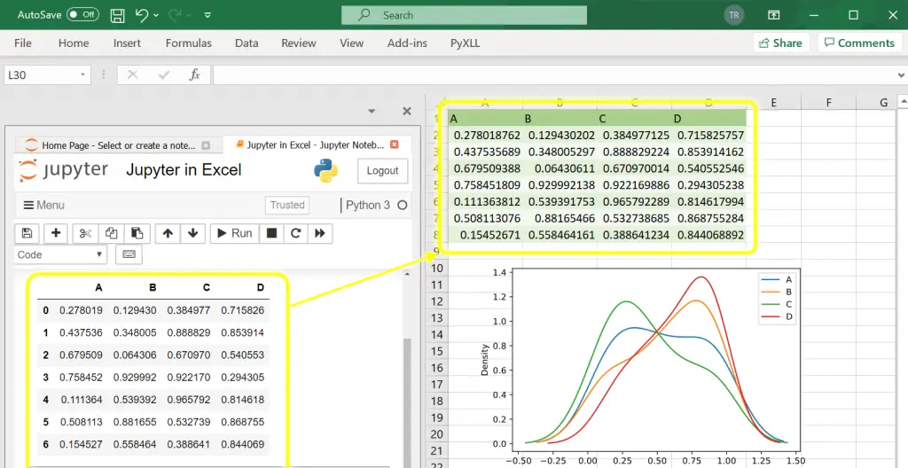Click the Python logo icon

[x=325, y=171]
